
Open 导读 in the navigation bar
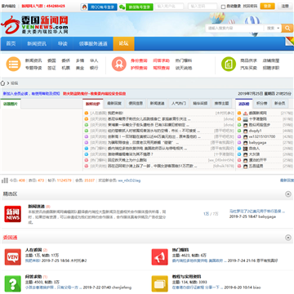pyautogui.click(x=63, y=44)
